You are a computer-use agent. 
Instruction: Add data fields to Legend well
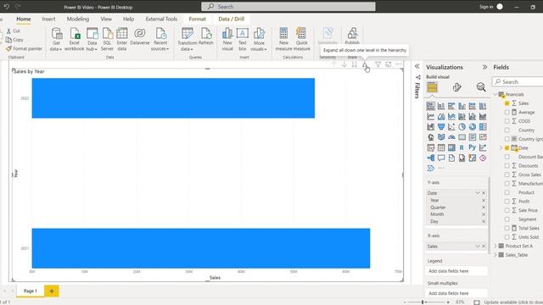pos(456,271)
